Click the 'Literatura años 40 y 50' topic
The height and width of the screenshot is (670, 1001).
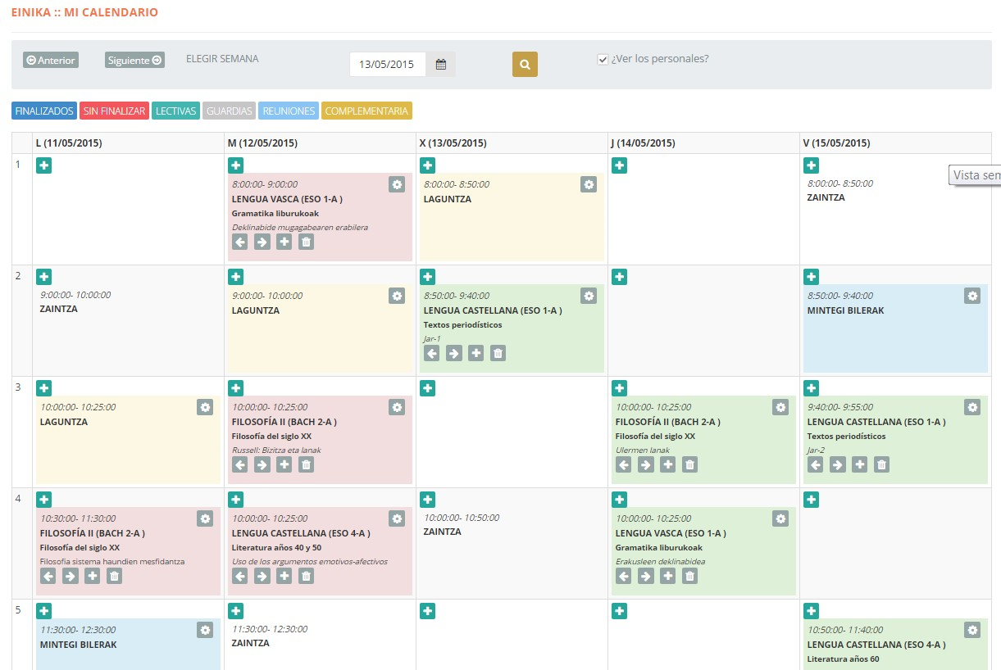tap(276, 548)
